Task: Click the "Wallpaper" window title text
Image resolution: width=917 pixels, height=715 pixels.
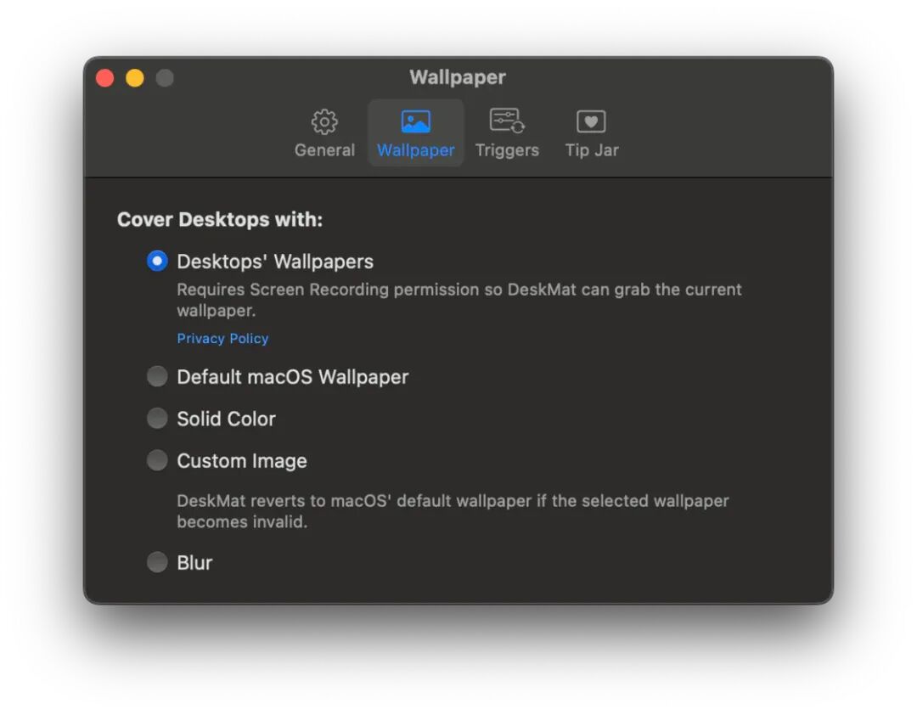Action: click(x=458, y=77)
